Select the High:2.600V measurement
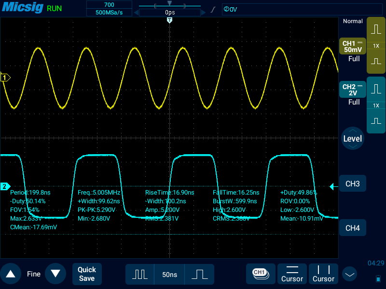Screen dimensions: 386x289 pos(229,210)
